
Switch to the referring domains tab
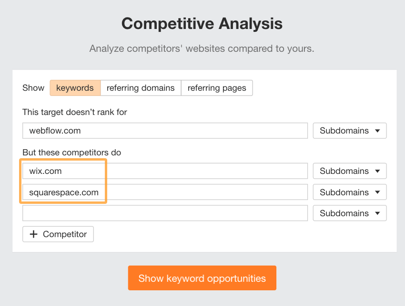point(141,88)
